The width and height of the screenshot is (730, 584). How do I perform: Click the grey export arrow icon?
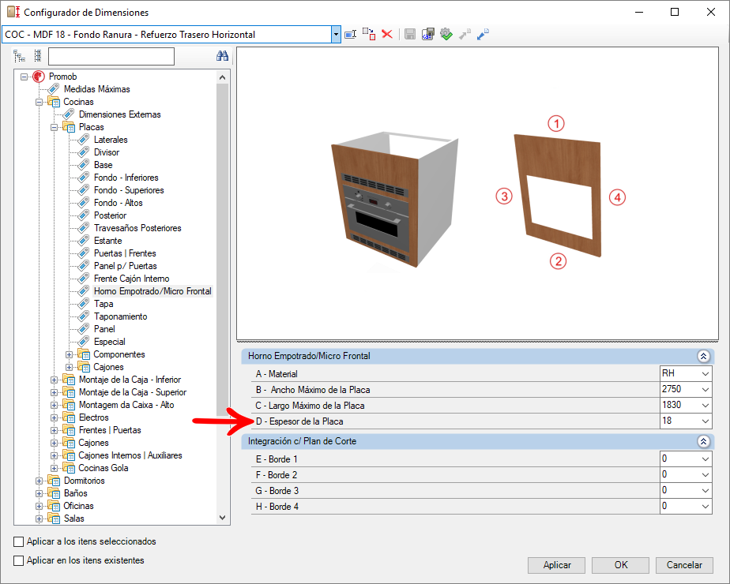465,34
